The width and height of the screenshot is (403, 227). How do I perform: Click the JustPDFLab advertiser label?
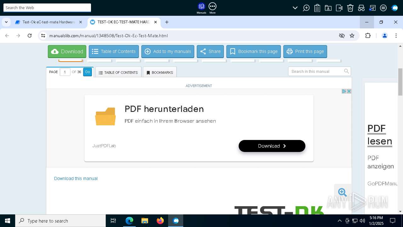coord(104,146)
